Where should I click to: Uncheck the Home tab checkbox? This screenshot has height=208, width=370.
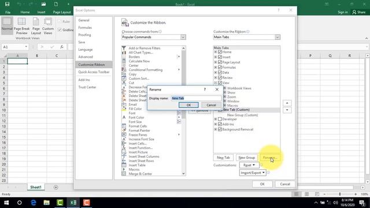coord(220,52)
